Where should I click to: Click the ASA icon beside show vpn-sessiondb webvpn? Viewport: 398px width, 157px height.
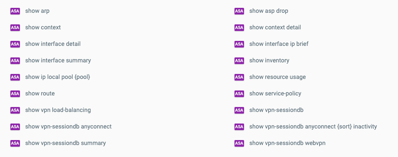coord(239,143)
